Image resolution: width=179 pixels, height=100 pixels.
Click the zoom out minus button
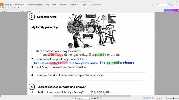click(x=166, y=98)
